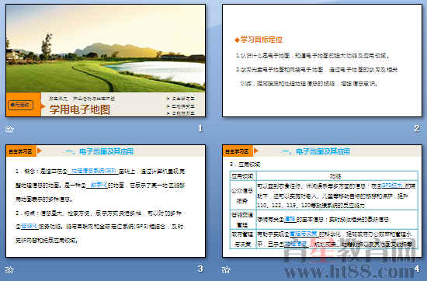Click the 自主学习区 tab label on slide 4

(238, 151)
